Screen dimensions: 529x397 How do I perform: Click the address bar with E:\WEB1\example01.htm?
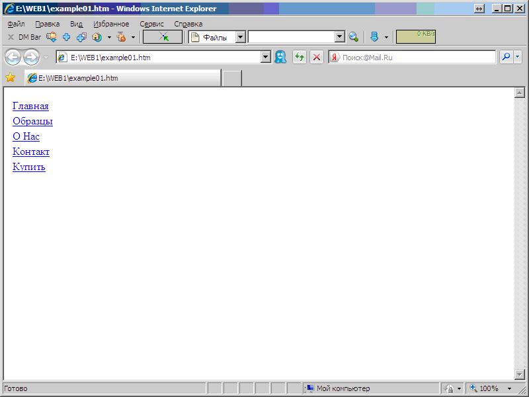click(163, 58)
